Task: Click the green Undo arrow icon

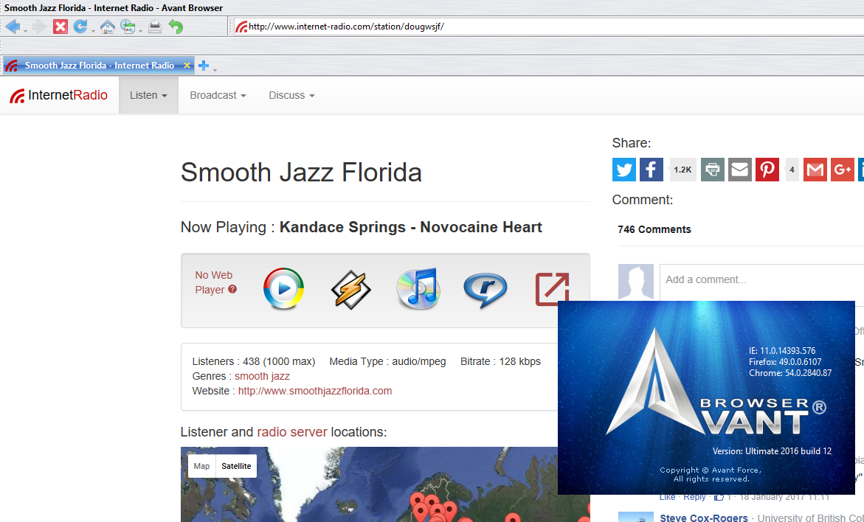Action: point(176,27)
